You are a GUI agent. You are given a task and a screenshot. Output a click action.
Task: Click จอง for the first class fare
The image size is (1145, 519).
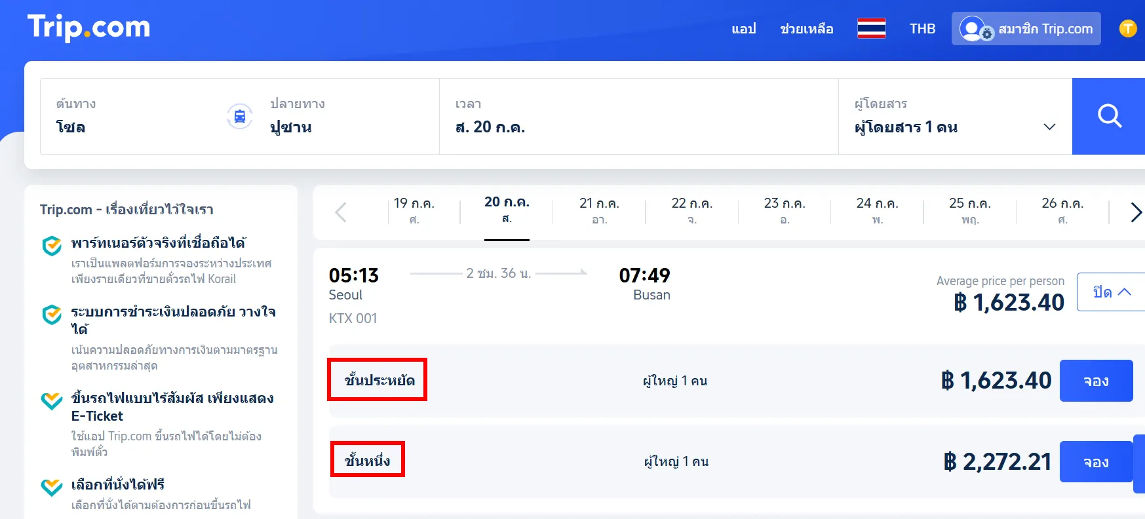tap(1096, 461)
